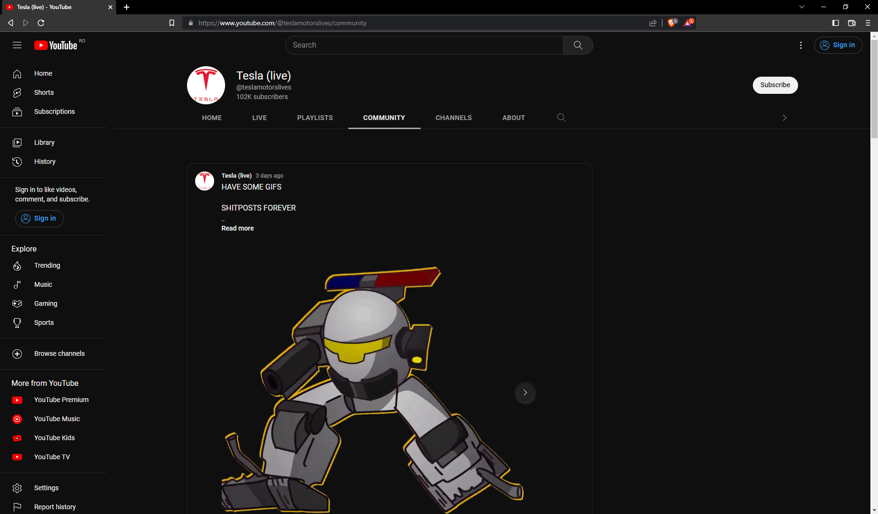Click browser back button

pyautogui.click(x=10, y=23)
